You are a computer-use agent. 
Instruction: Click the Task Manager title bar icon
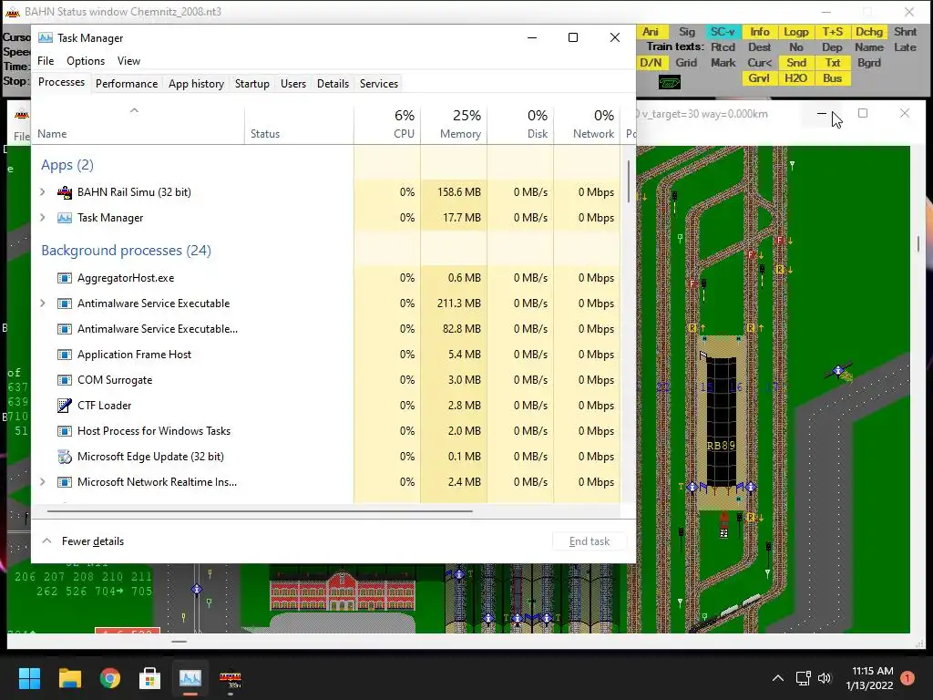(x=46, y=37)
